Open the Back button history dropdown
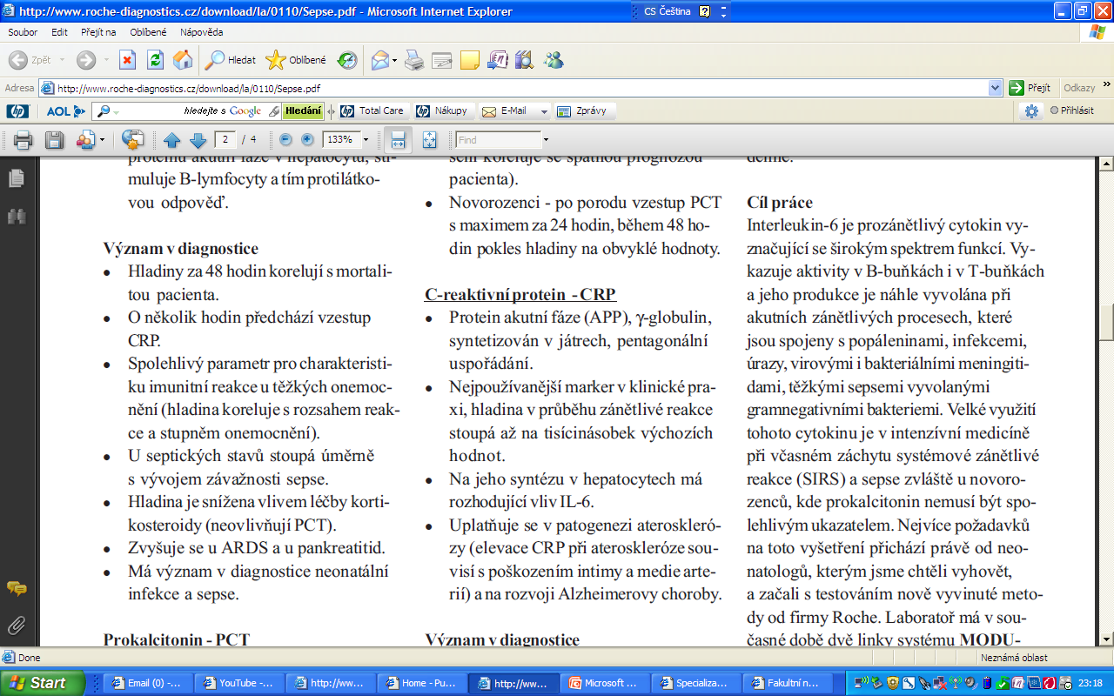1114x696 pixels. tap(62, 60)
